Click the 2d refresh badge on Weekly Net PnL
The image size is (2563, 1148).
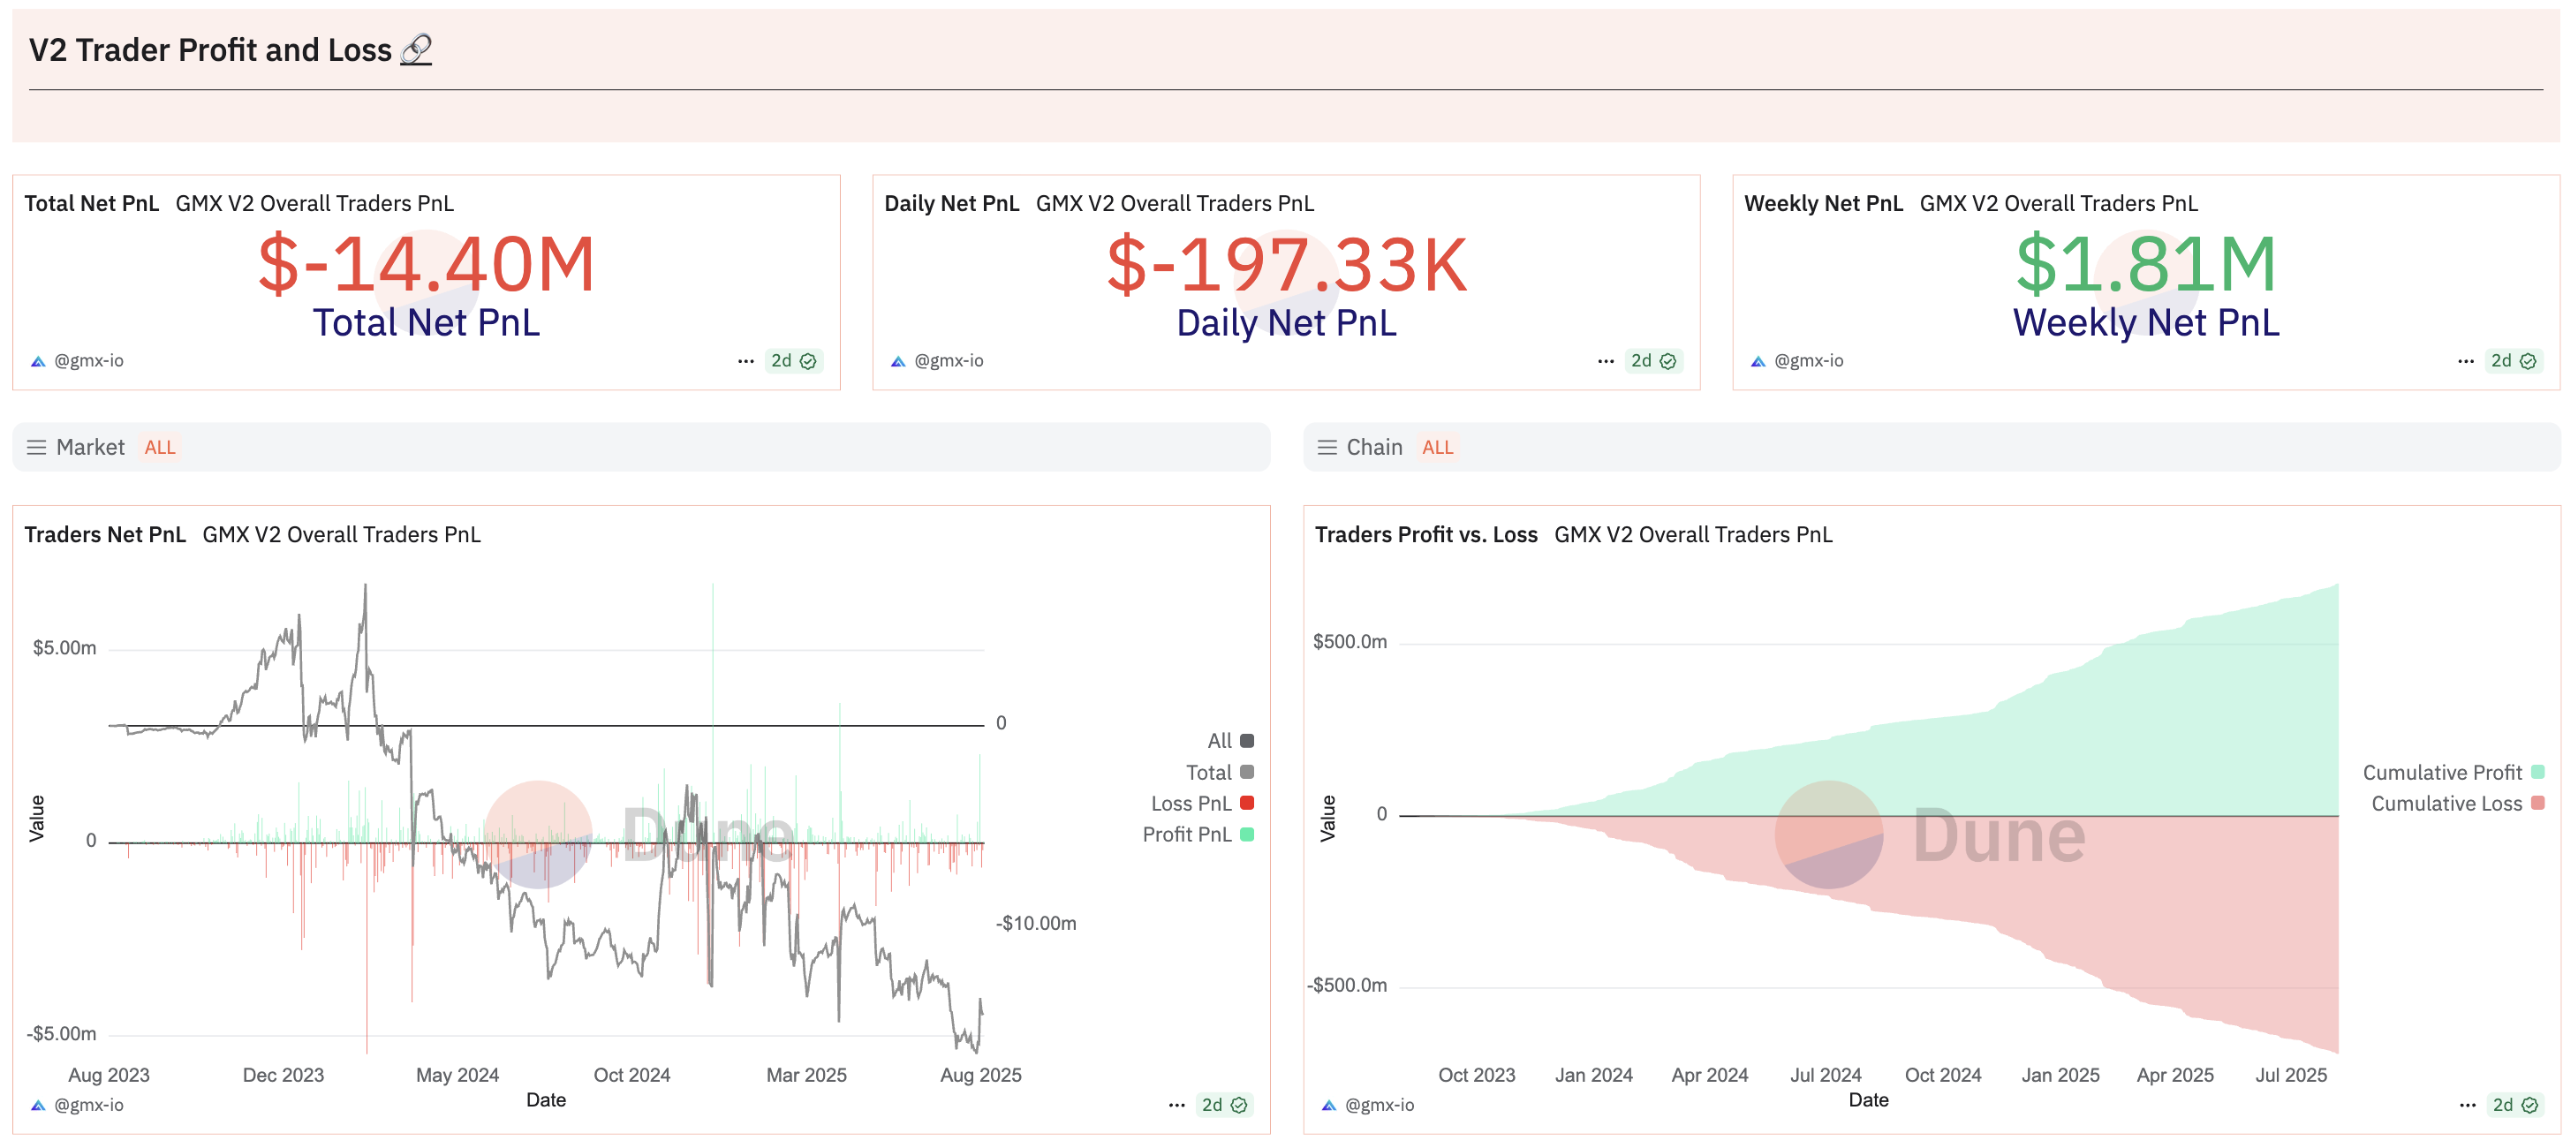[x=2513, y=361]
